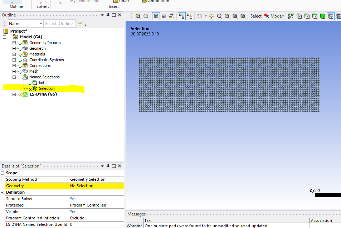Screen dimensions: 341x228
Task: Open the selection Mode dropdown
Action: click(278, 16)
